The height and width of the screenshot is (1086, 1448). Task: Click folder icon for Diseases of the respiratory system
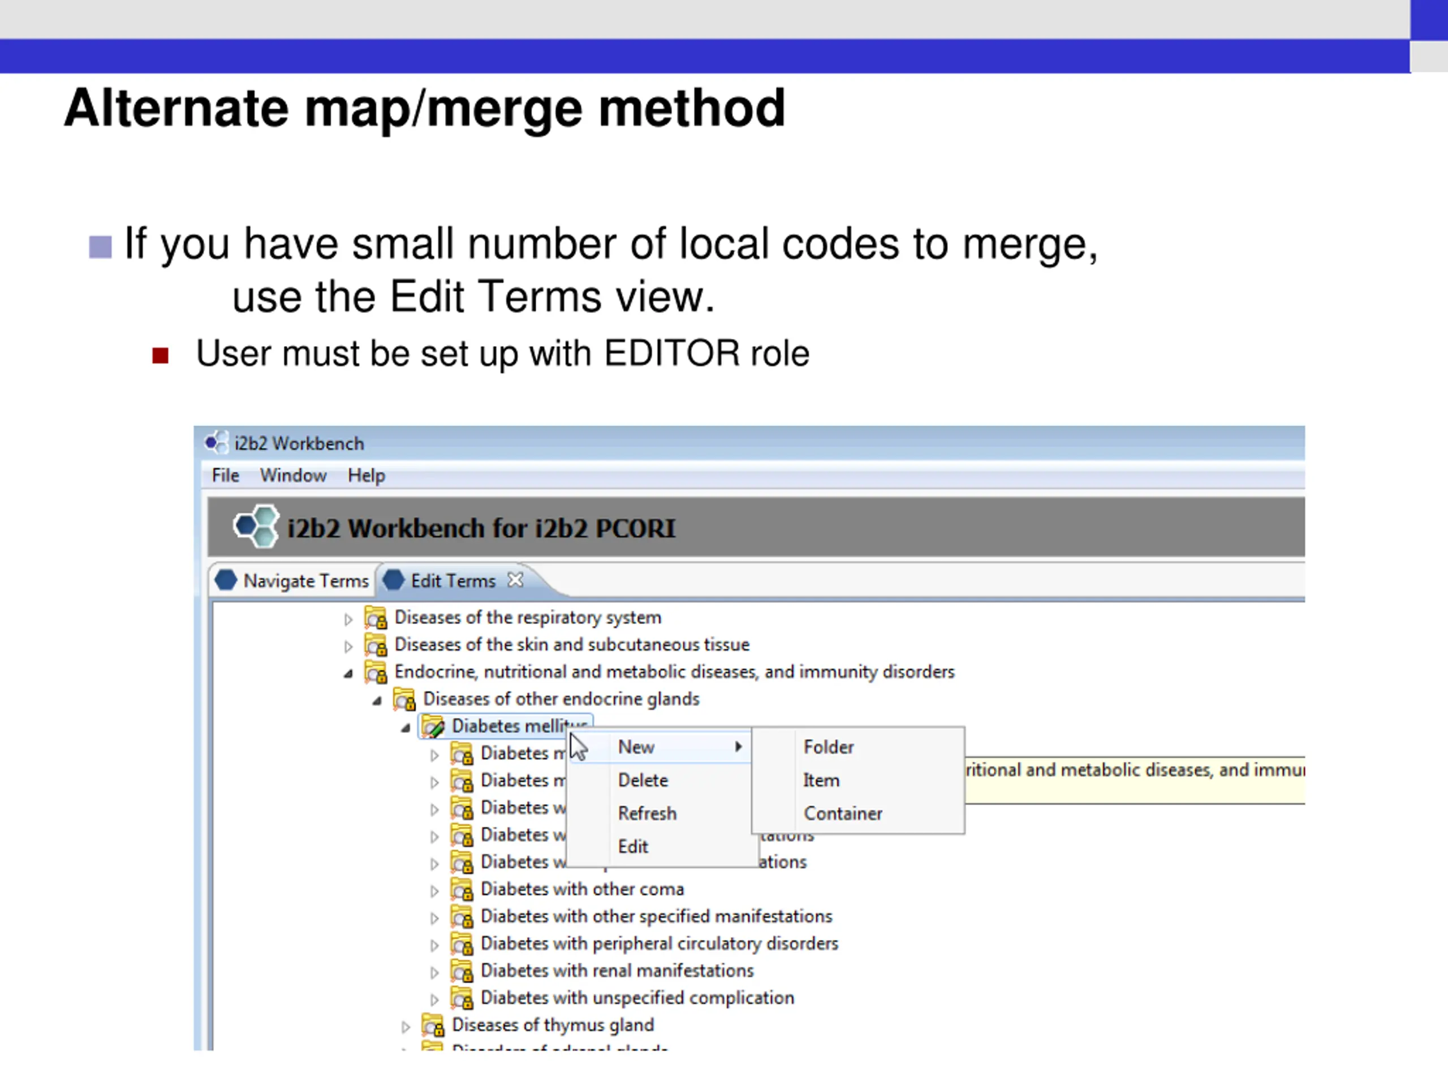point(376,617)
